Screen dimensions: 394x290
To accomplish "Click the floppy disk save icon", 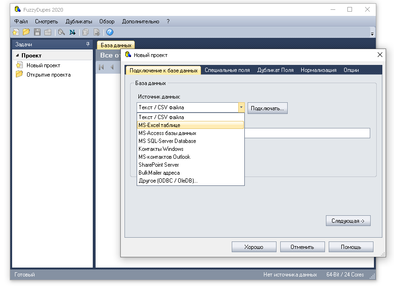I will tap(37, 32).
